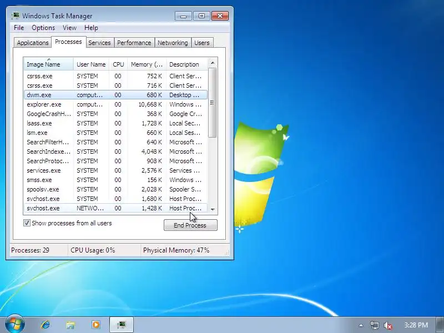Select the lsass.exe process
This screenshot has width=444, height=333.
tap(115, 123)
